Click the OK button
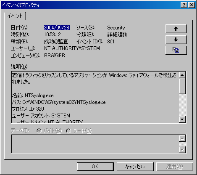 (x=95, y=167)
